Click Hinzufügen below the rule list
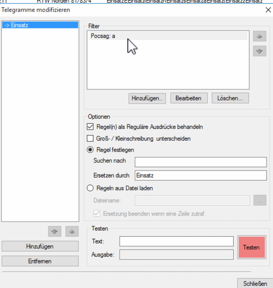This screenshot has height=288, width=273. (40, 246)
